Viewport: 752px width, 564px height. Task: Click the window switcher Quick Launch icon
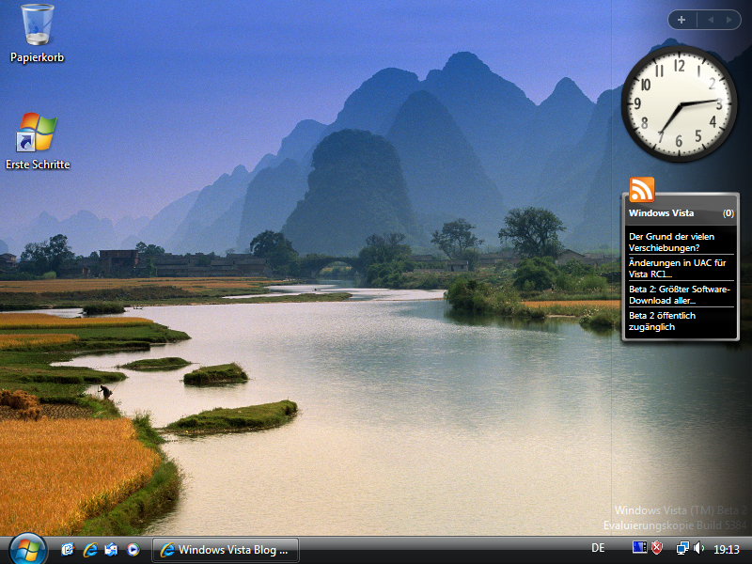click(111, 549)
